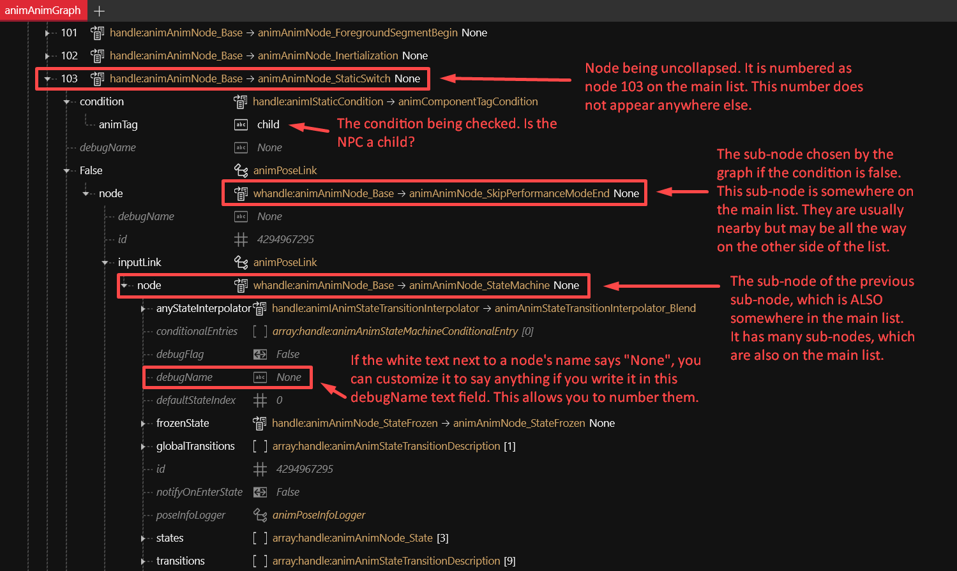Click the array icon next to conditionalEntries
This screenshot has height=571, width=957.
click(260, 331)
